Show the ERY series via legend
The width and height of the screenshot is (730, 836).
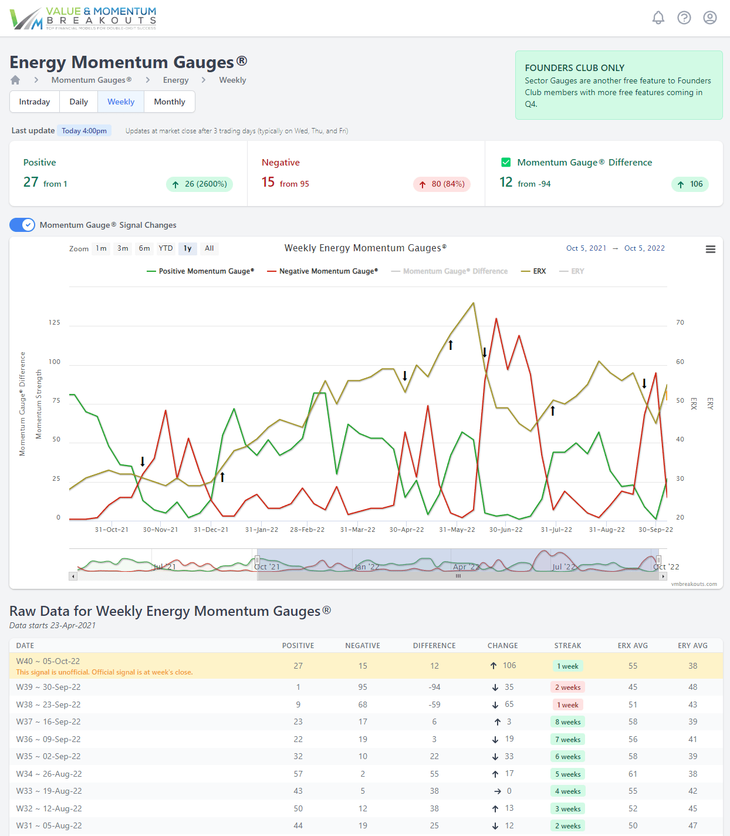tap(572, 271)
